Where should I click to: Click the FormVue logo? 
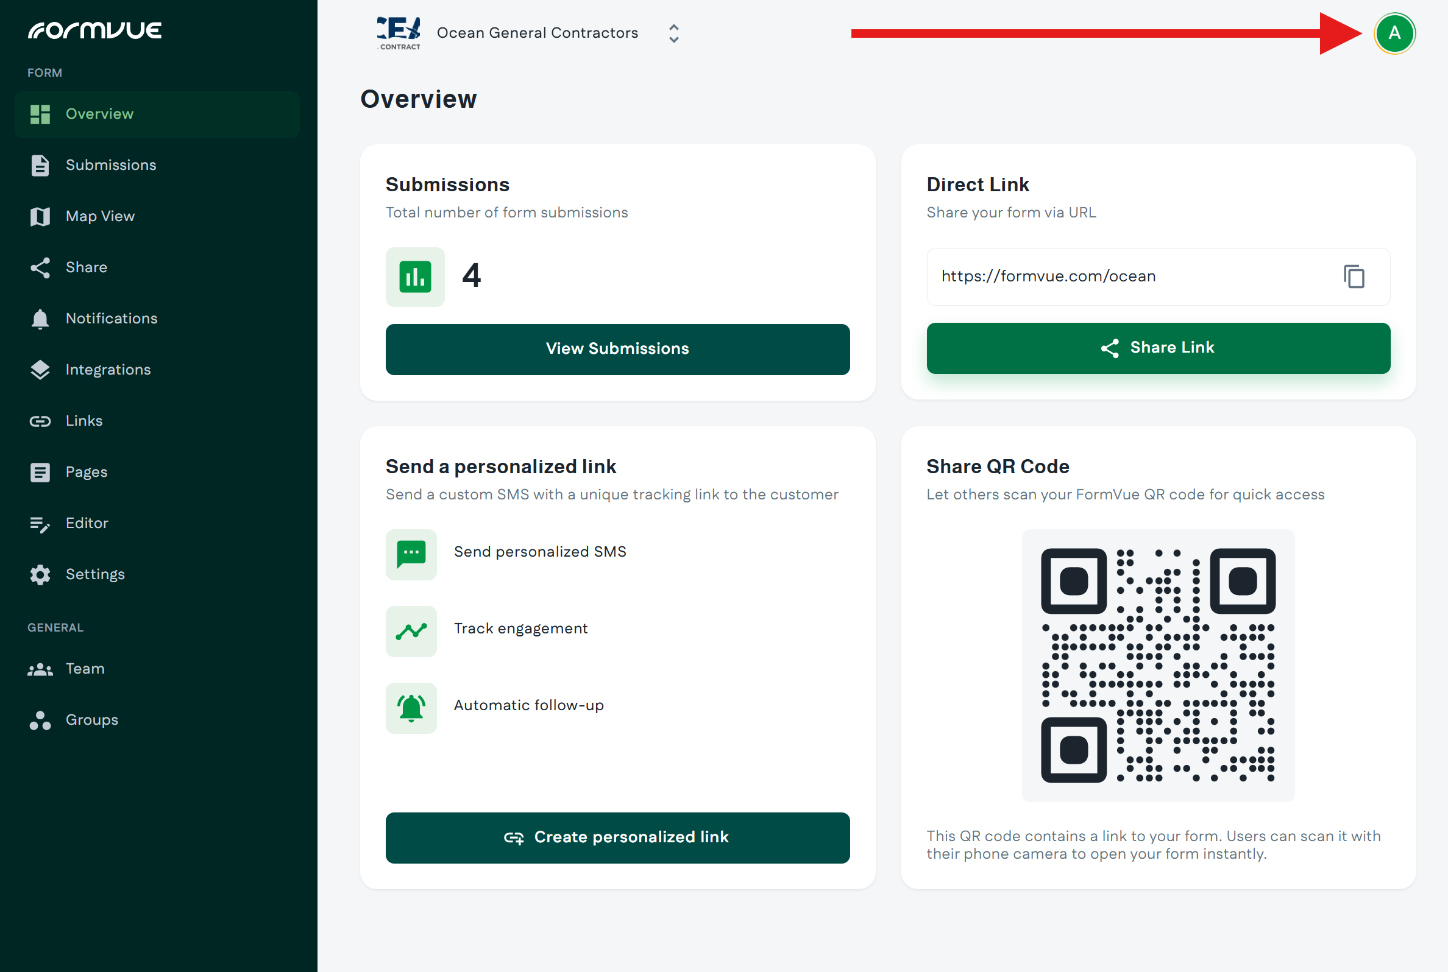[95, 30]
